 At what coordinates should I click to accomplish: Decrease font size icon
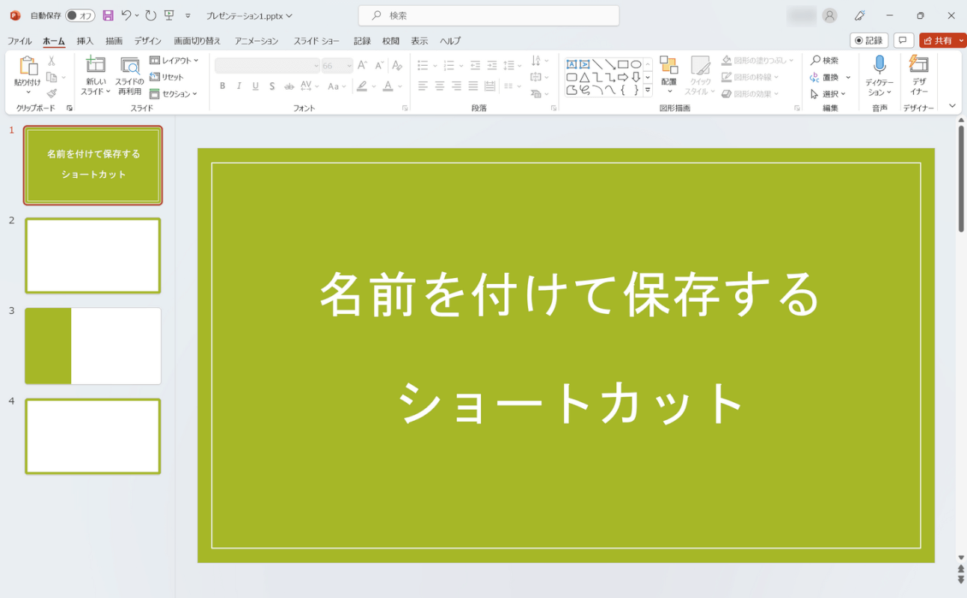(x=378, y=66)
